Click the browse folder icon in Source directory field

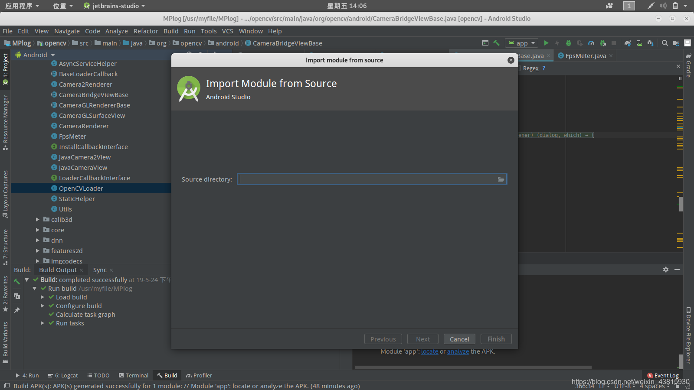coord(501,179)
